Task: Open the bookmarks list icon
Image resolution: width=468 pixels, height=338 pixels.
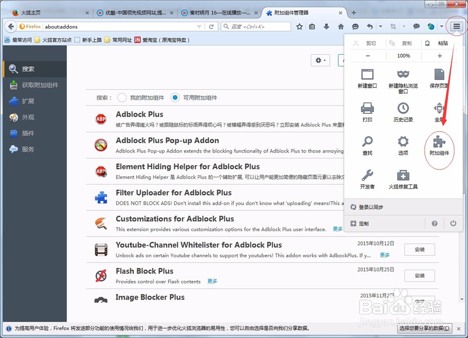Action: point(312,27)
